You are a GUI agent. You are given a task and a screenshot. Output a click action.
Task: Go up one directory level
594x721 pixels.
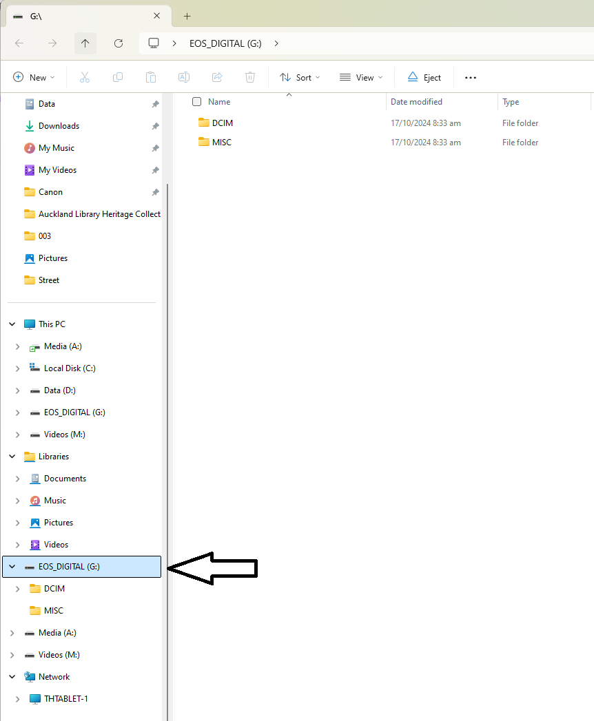click(x=85, y=43)
